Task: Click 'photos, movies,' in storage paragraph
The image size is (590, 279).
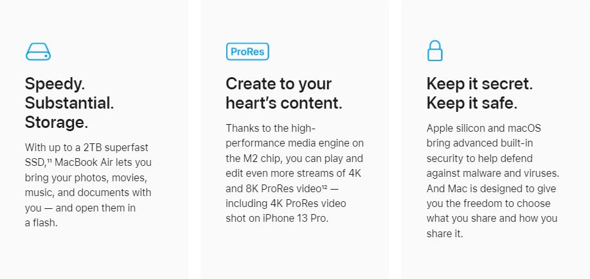Action: tap(113, 177)
